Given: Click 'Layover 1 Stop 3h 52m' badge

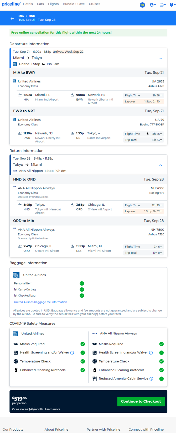Looking at the screenshot, I should pos(144,211).
